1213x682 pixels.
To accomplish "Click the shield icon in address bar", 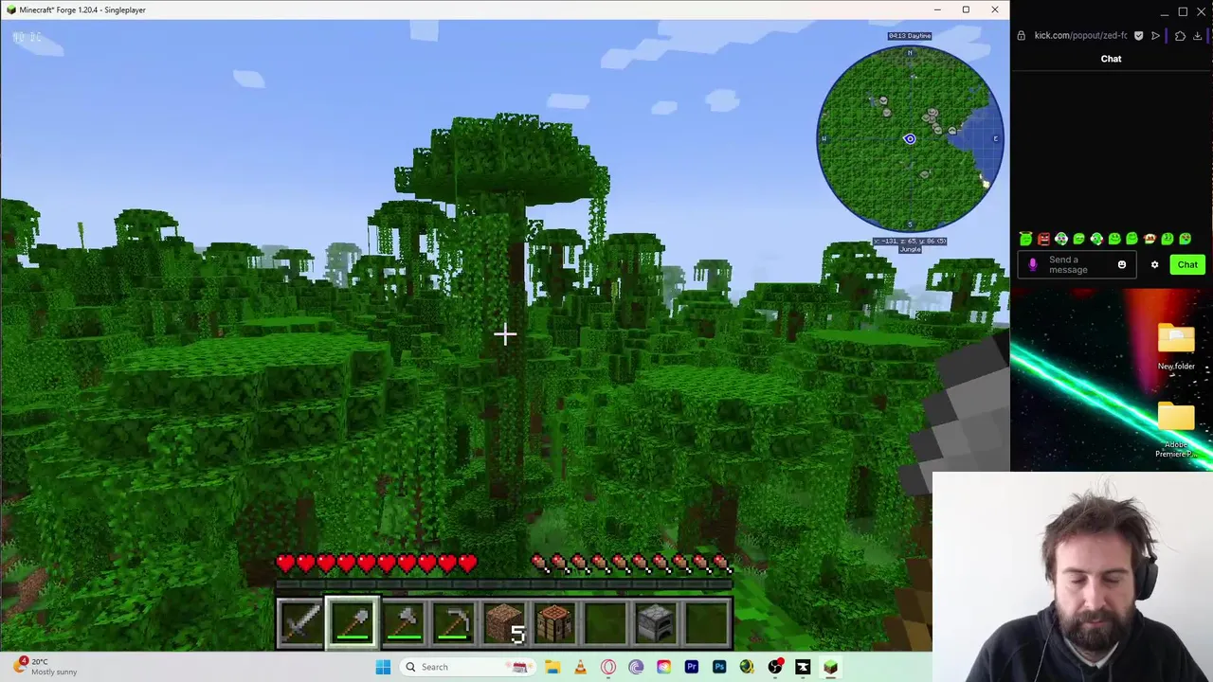I will pyautogui.click(x=1139, y=36).
